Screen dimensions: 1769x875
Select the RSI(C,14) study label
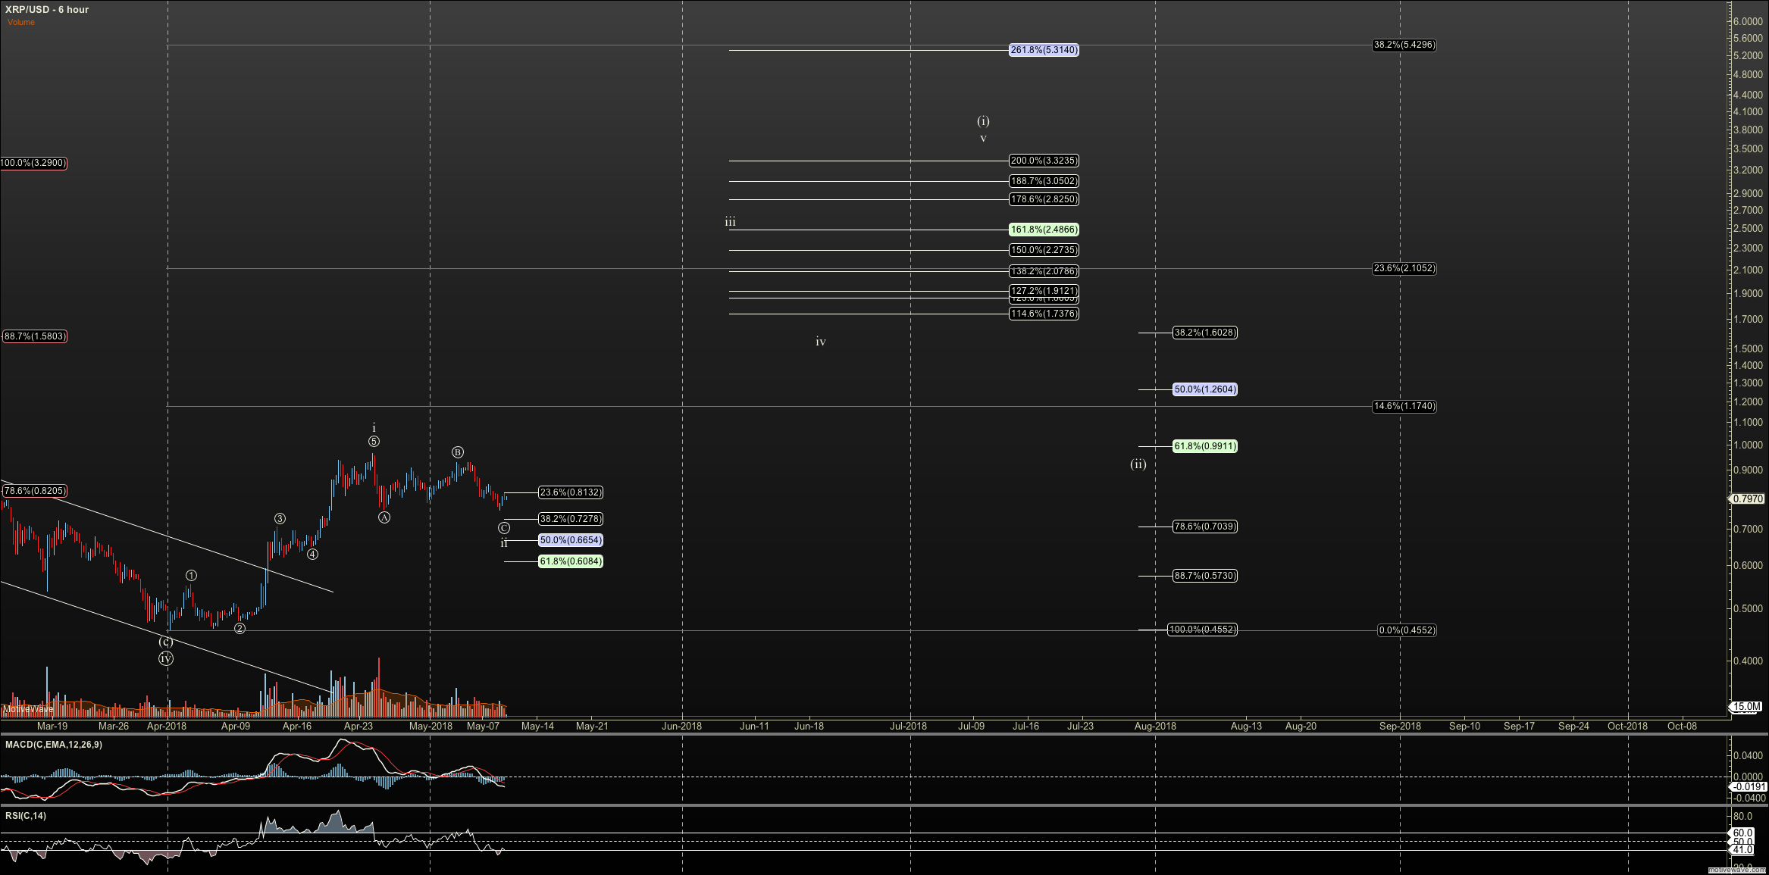tap(26, 816)
